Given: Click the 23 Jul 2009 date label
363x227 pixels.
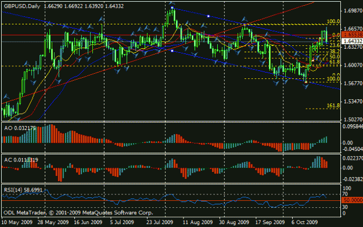Looking at the screenshot, I should [160, 222].
